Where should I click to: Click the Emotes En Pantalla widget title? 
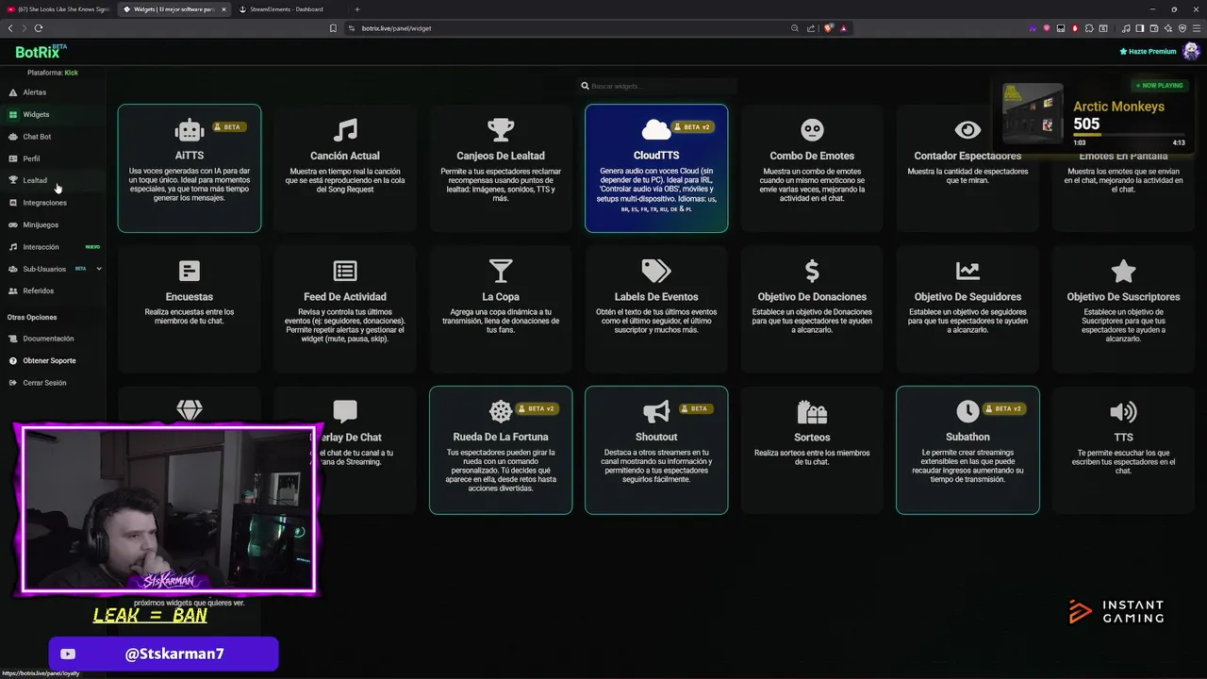click(x=1123, y=156)
